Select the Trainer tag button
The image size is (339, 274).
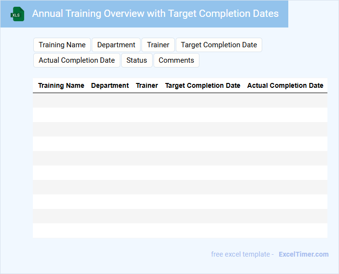(158, 45)
